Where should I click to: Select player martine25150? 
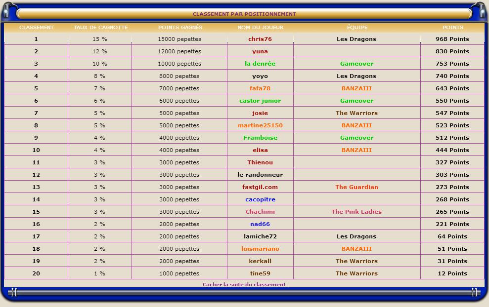[260, 125]
